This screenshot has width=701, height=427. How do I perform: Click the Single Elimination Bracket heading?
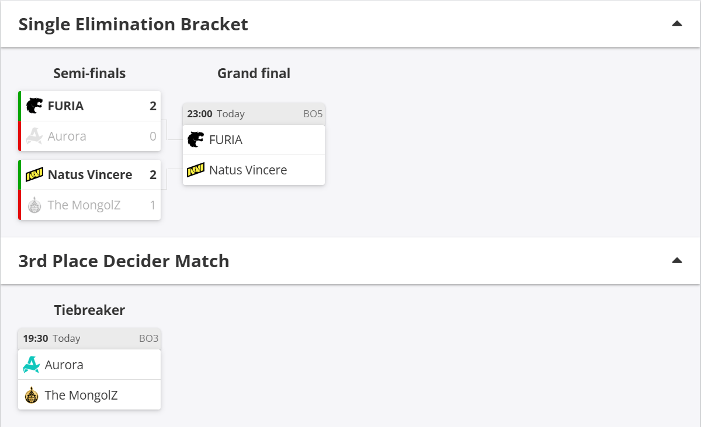(x=133, y=24)
